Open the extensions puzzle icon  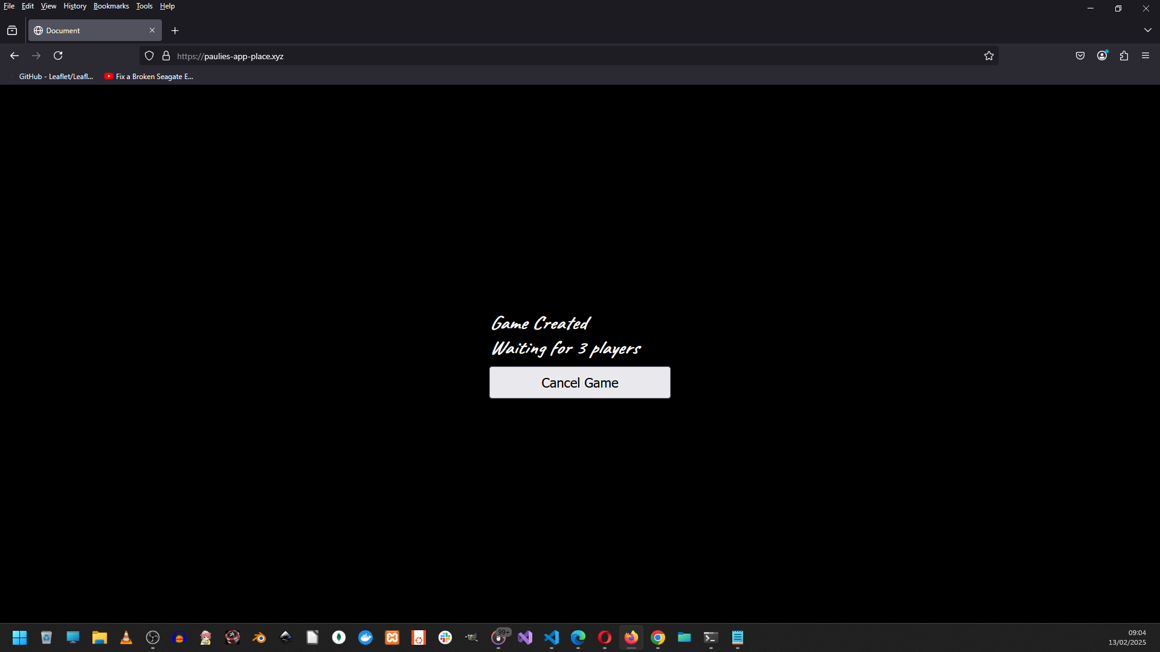click(1124, 56)
